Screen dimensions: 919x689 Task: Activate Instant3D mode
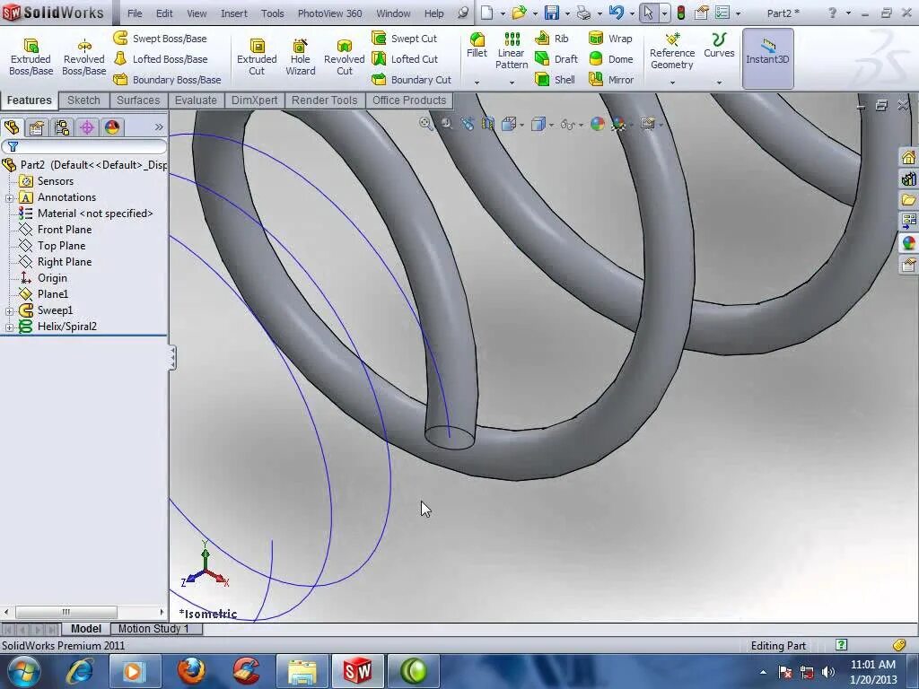767,54
